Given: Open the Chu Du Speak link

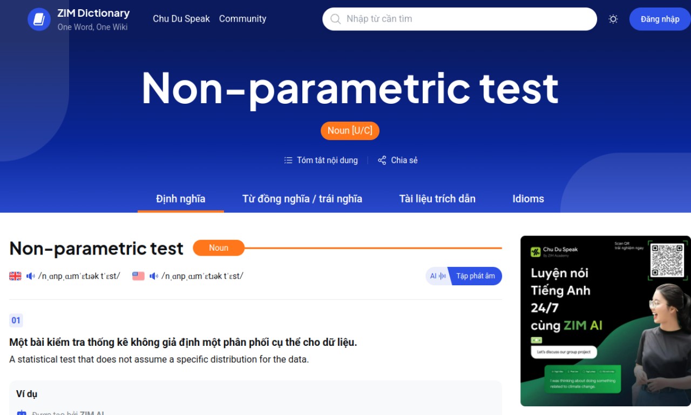Looking at the screenshot, I should click(181, 19).
